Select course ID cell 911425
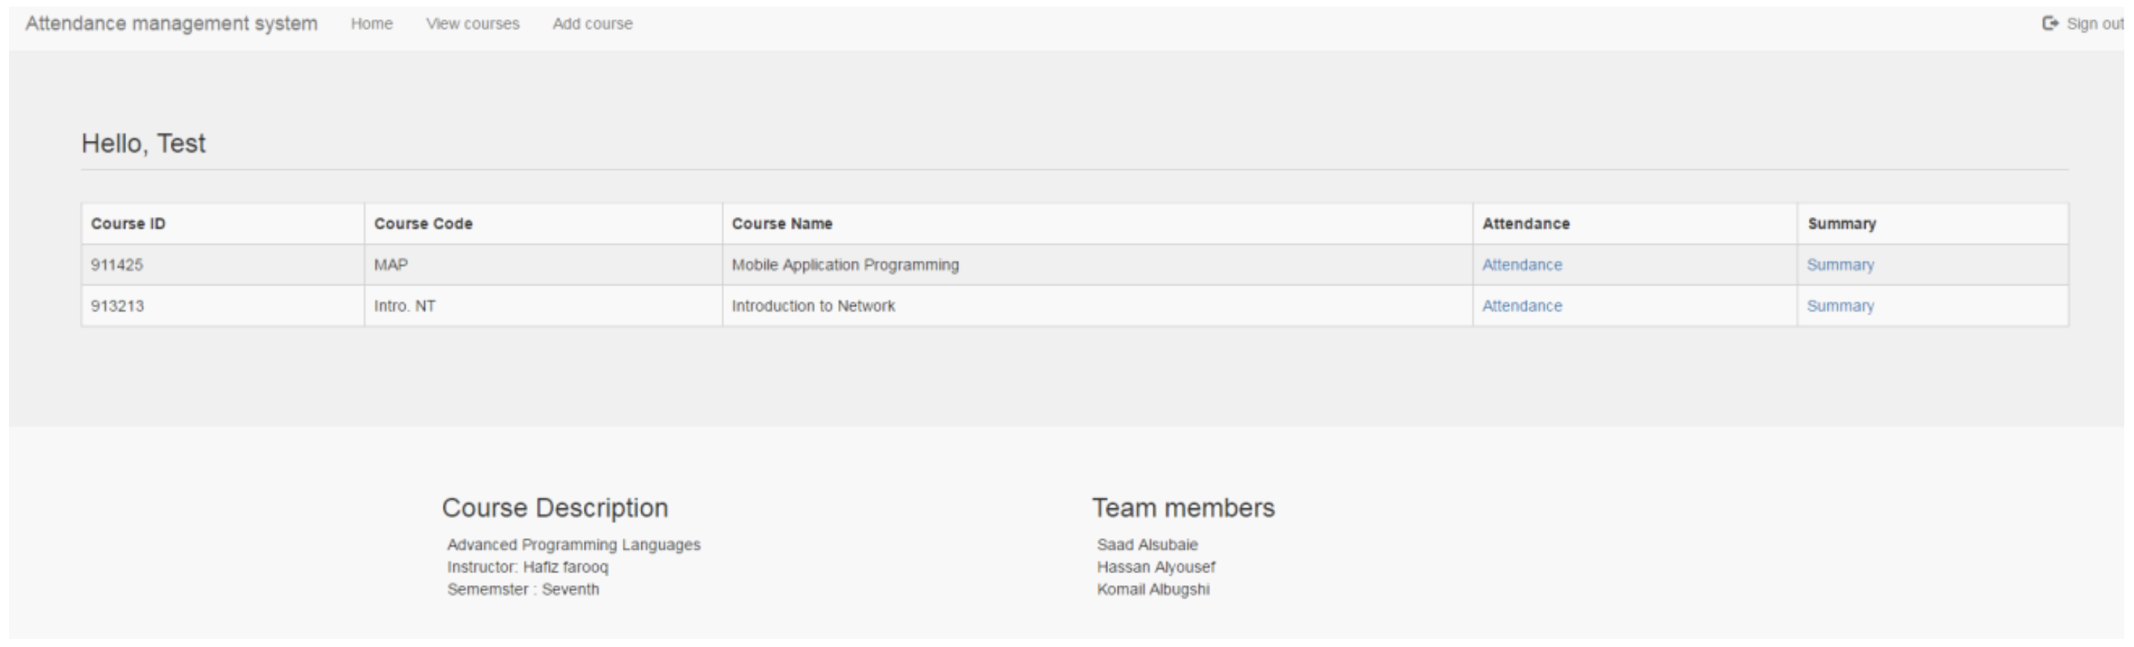 [223, 265]
